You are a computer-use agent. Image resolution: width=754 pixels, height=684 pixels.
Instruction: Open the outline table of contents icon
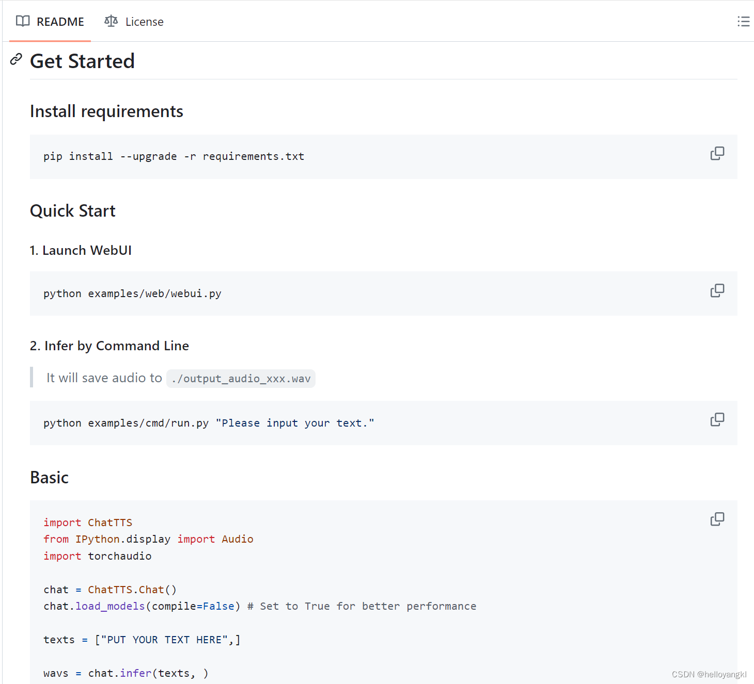coord(743,21)
